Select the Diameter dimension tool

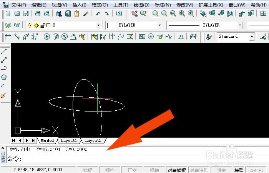pyautogui.click(x=65, y=37)
